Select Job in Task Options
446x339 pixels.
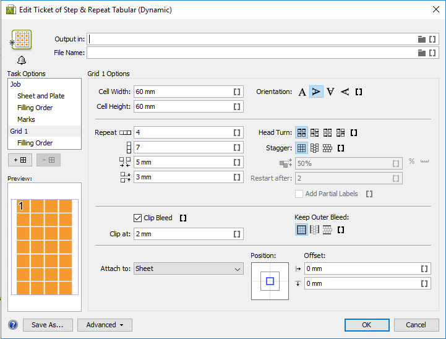click(x=15, y=84)
